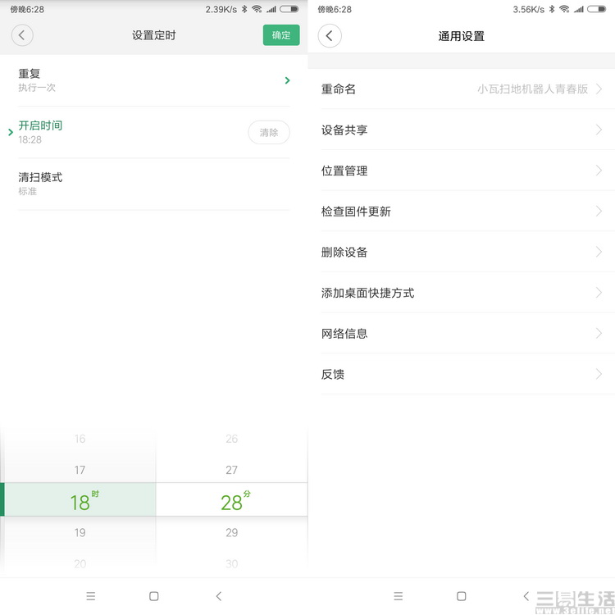This screenshot has width=615, height=615.
Task: Open 添加桌面快捷方式 shortcut option
Action: point(461,293)
